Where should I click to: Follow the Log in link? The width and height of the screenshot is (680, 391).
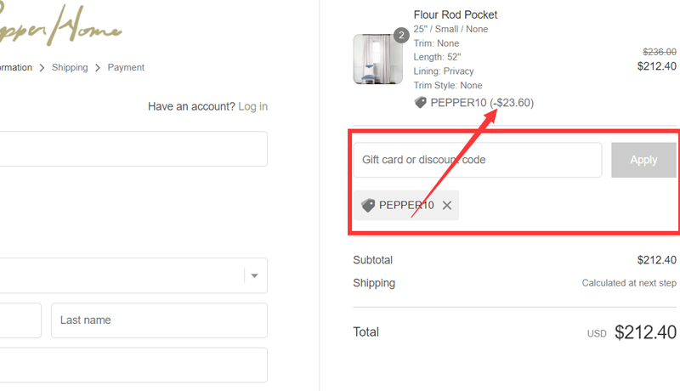pyautogui.click(x=252, y=107)
